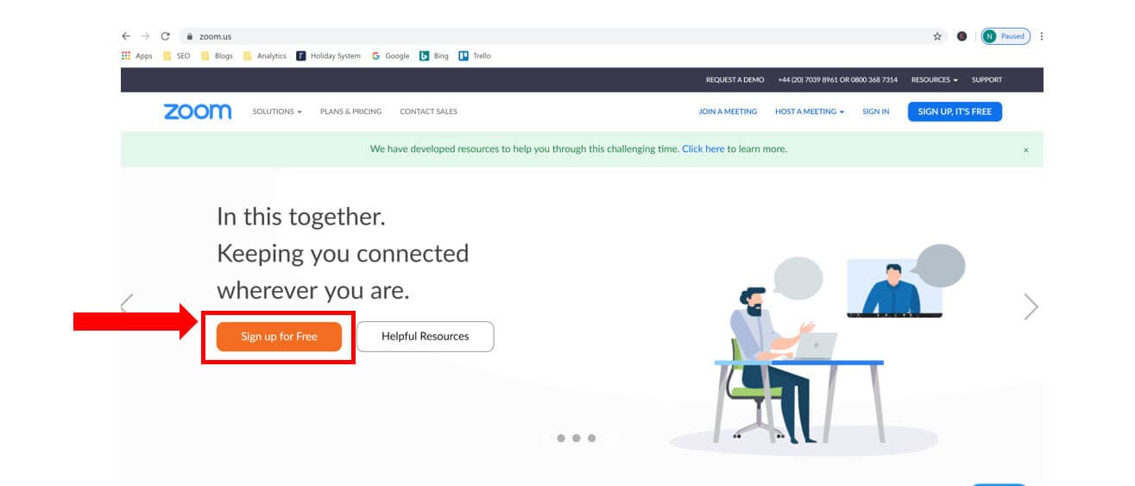Viewport: 1135px width, 486px height.
Task: Open the Analytics bookmark folder
Action: pyautogui.click(x=265, y=56)
